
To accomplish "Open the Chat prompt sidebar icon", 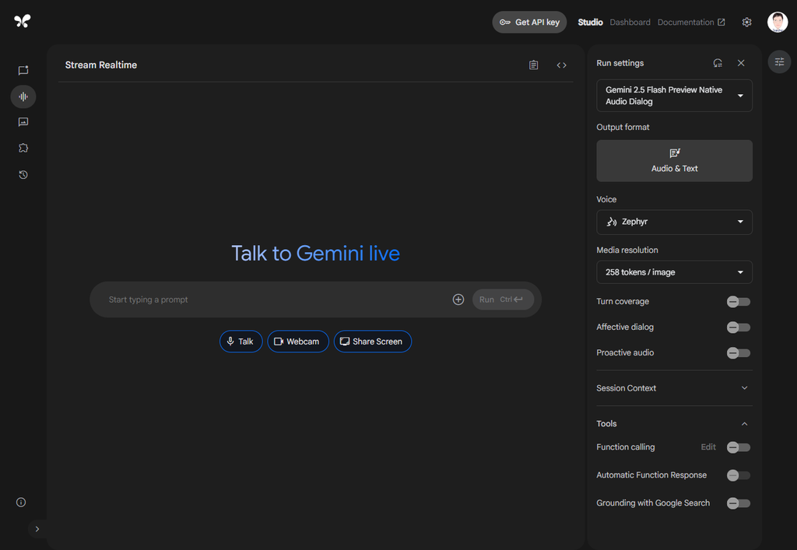I will (23, 70).
